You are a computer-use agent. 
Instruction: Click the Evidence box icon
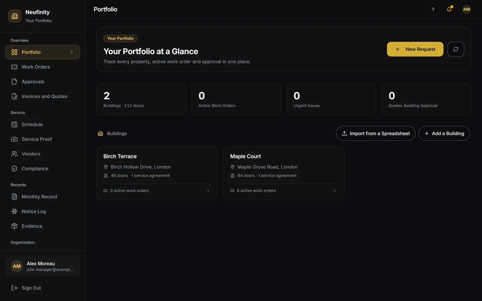pyautogui.click(x=14, y=226)
